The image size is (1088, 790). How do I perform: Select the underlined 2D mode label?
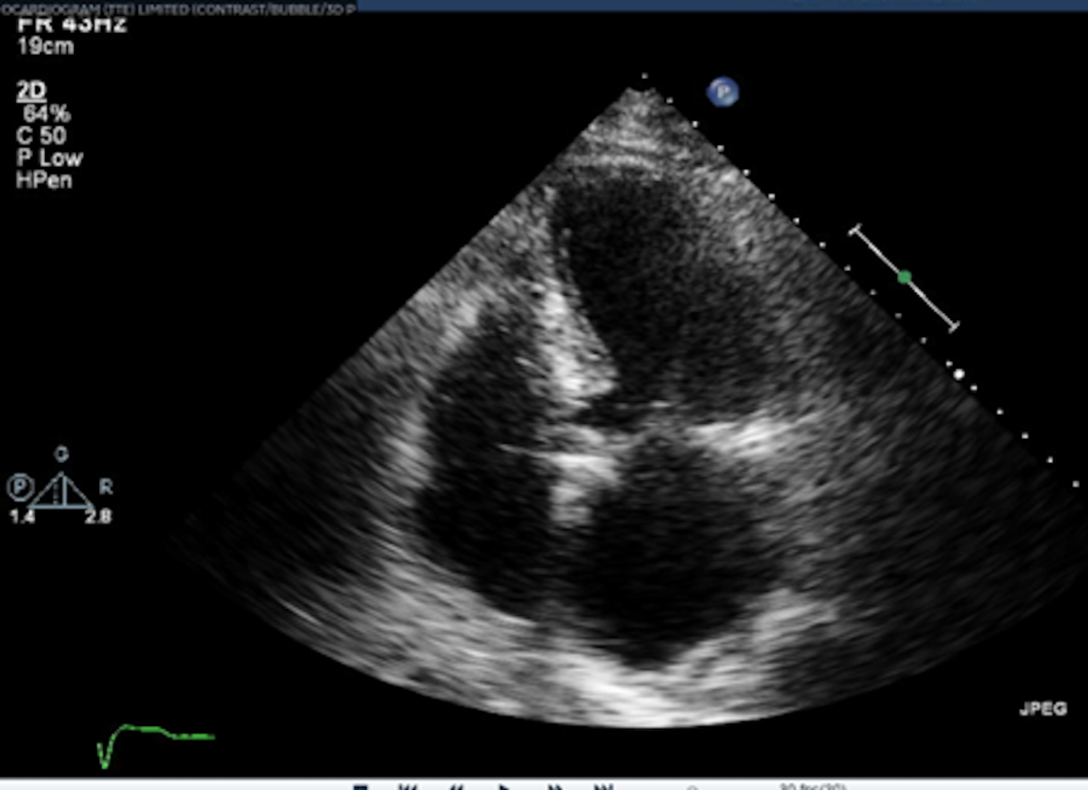32,91
